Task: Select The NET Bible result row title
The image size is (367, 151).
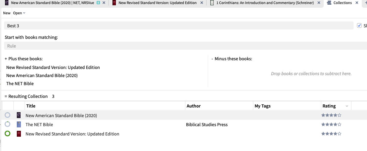Action: [x=39, y=125]
